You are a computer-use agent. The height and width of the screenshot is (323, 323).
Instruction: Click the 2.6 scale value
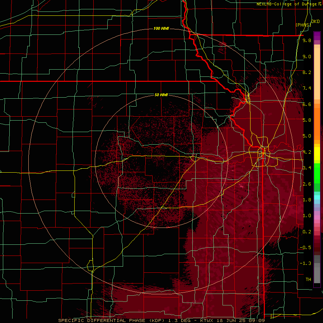[307, 184]
